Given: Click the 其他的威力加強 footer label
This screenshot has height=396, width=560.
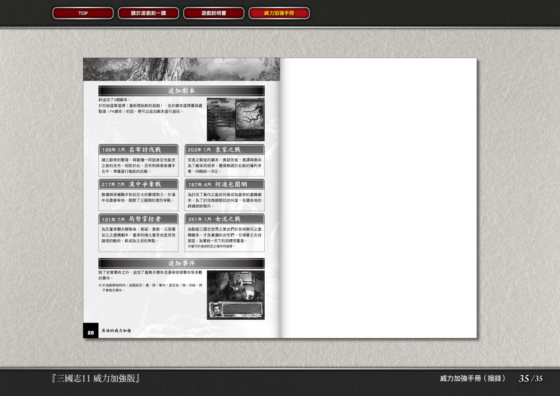Looking at the screenshot, I should pos(116,331).
